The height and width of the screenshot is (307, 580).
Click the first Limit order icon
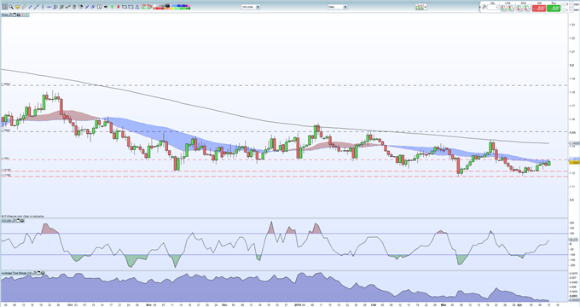click(x=503, y=9)
